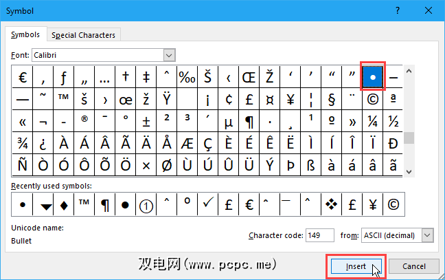Select the pound sign in the symbol grid
The width and height of the screenshot is (445, 280).
pyautogui.click(x=249, y=99)
